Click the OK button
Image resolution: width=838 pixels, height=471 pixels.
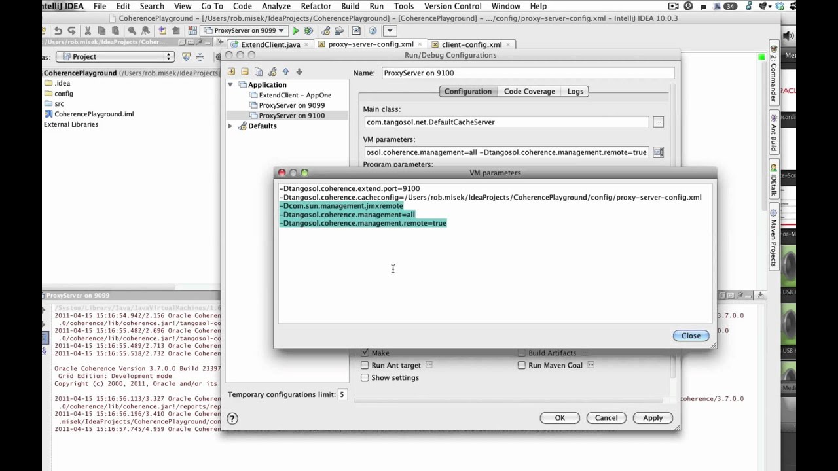tap(560, 418)
